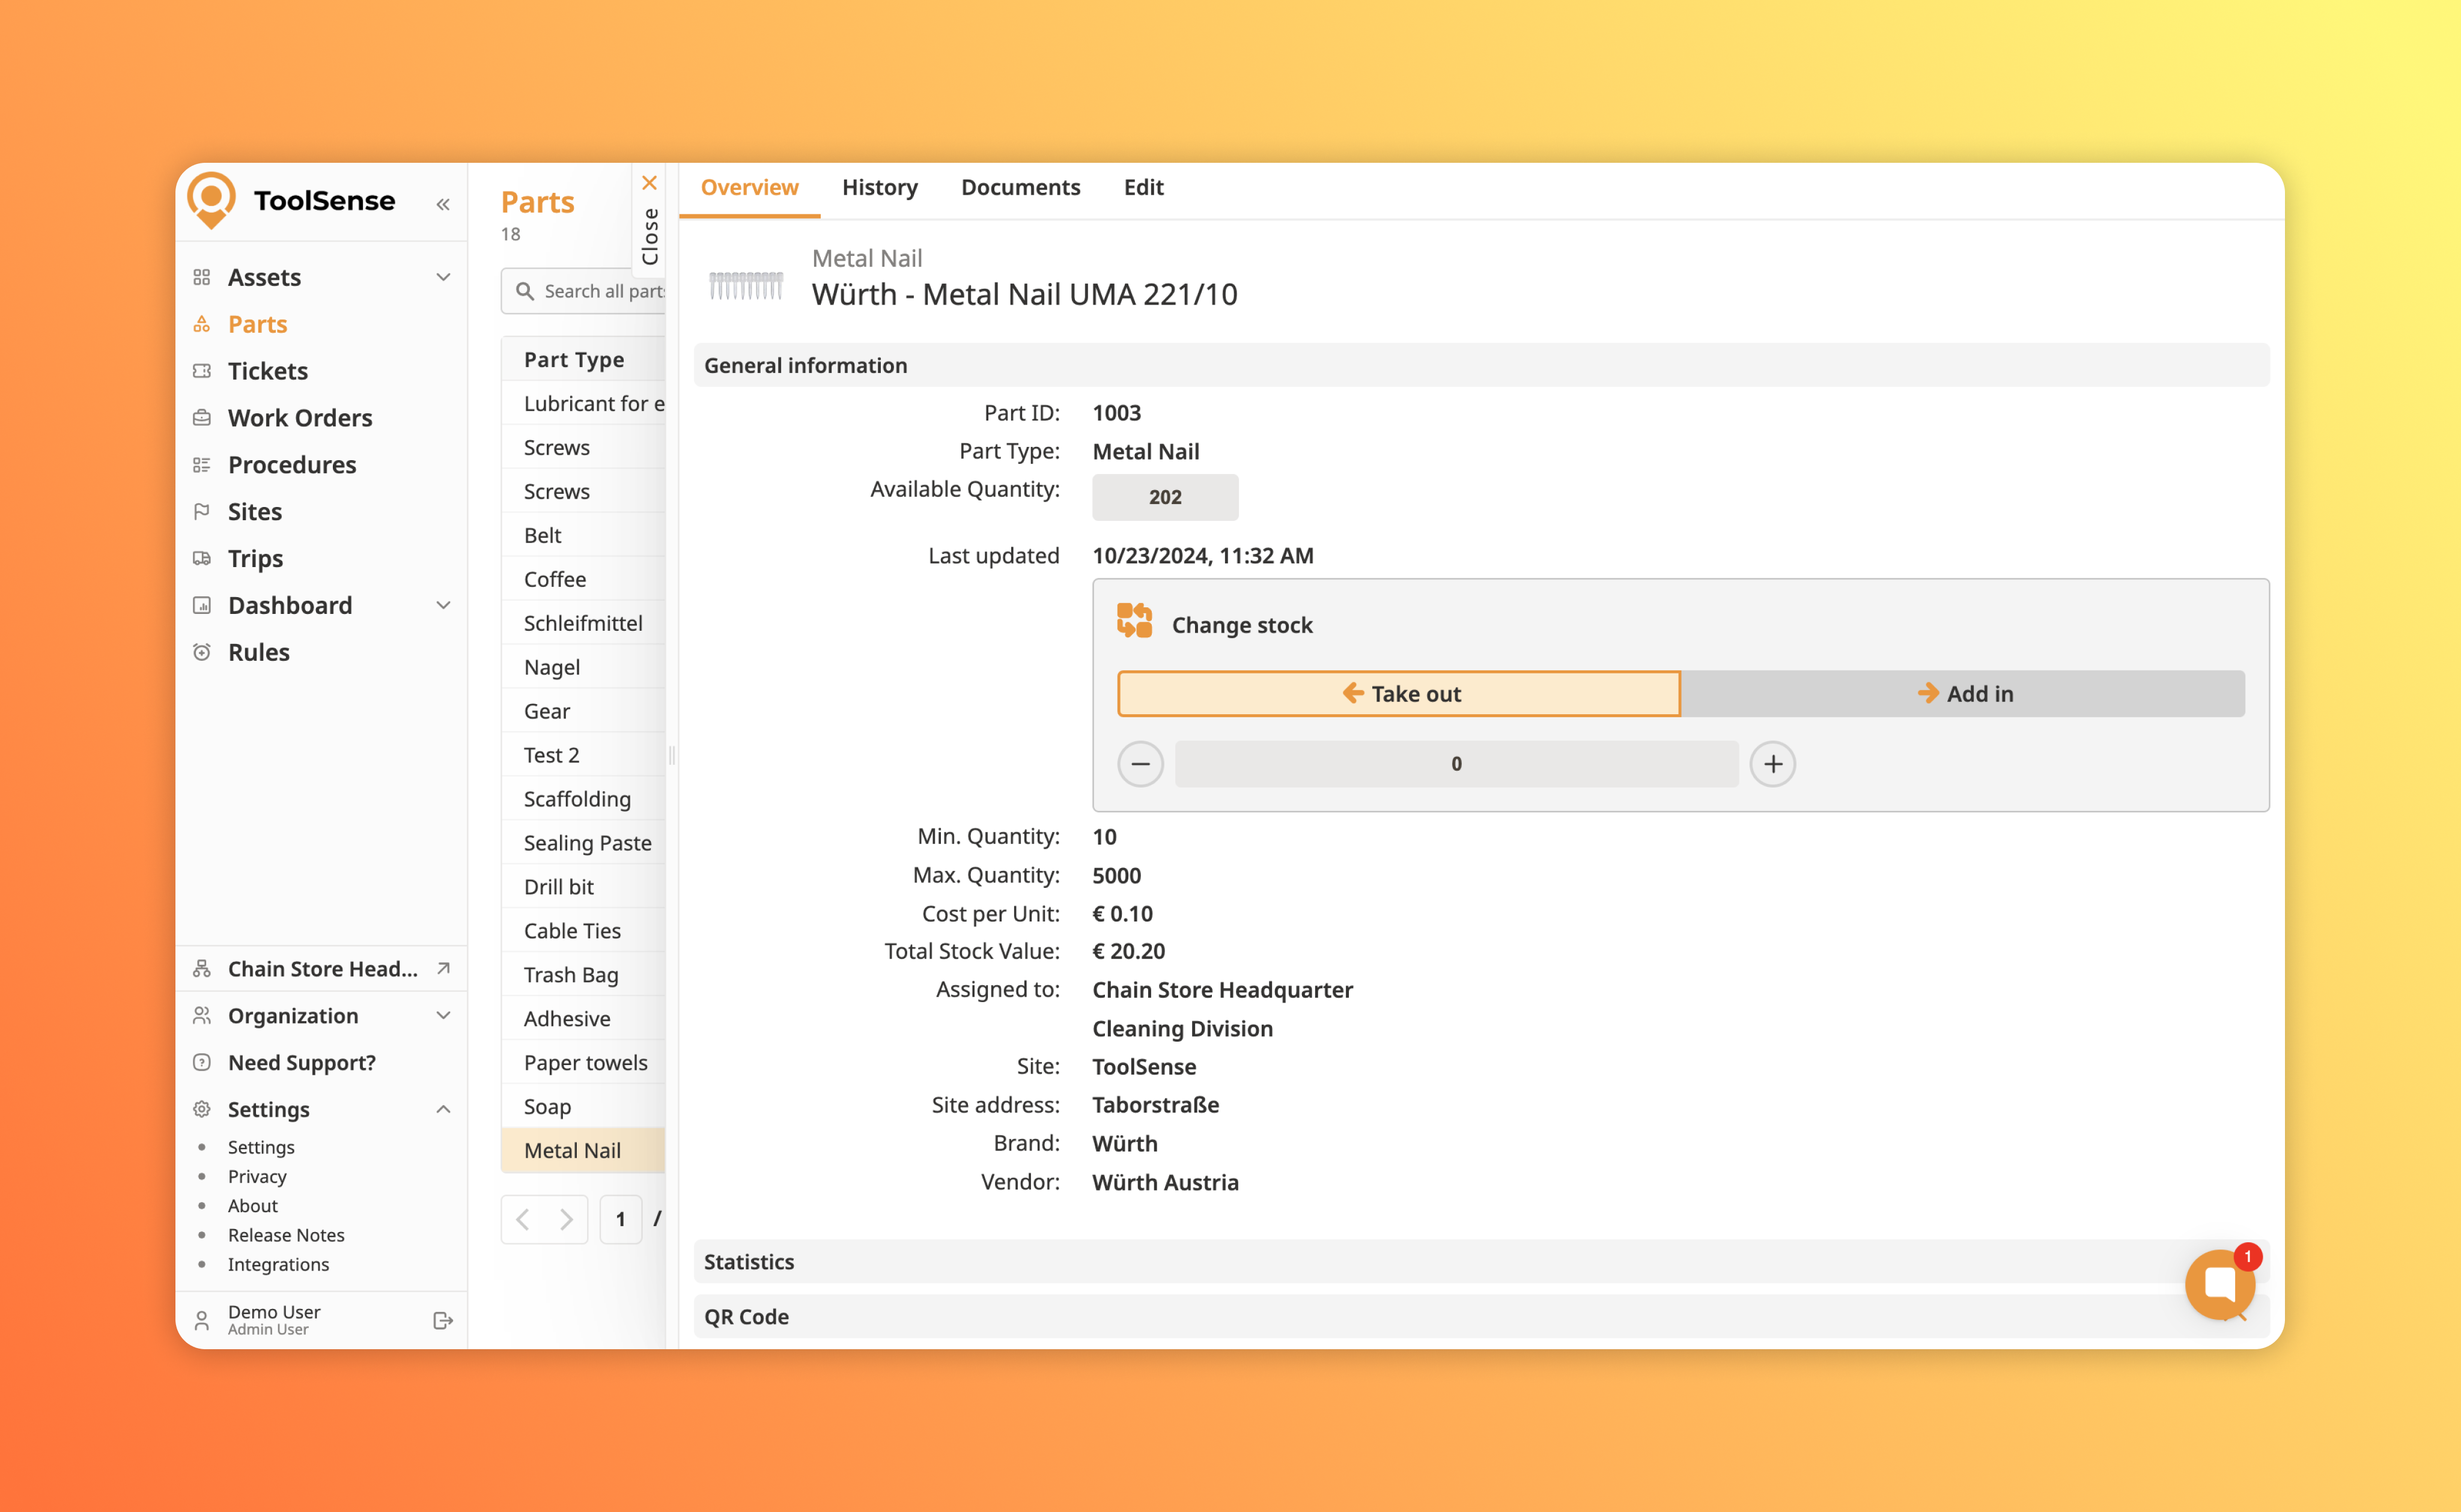Open the Documents tab
Viewport: 2461px width, 1512px height.
(1020, 187)
